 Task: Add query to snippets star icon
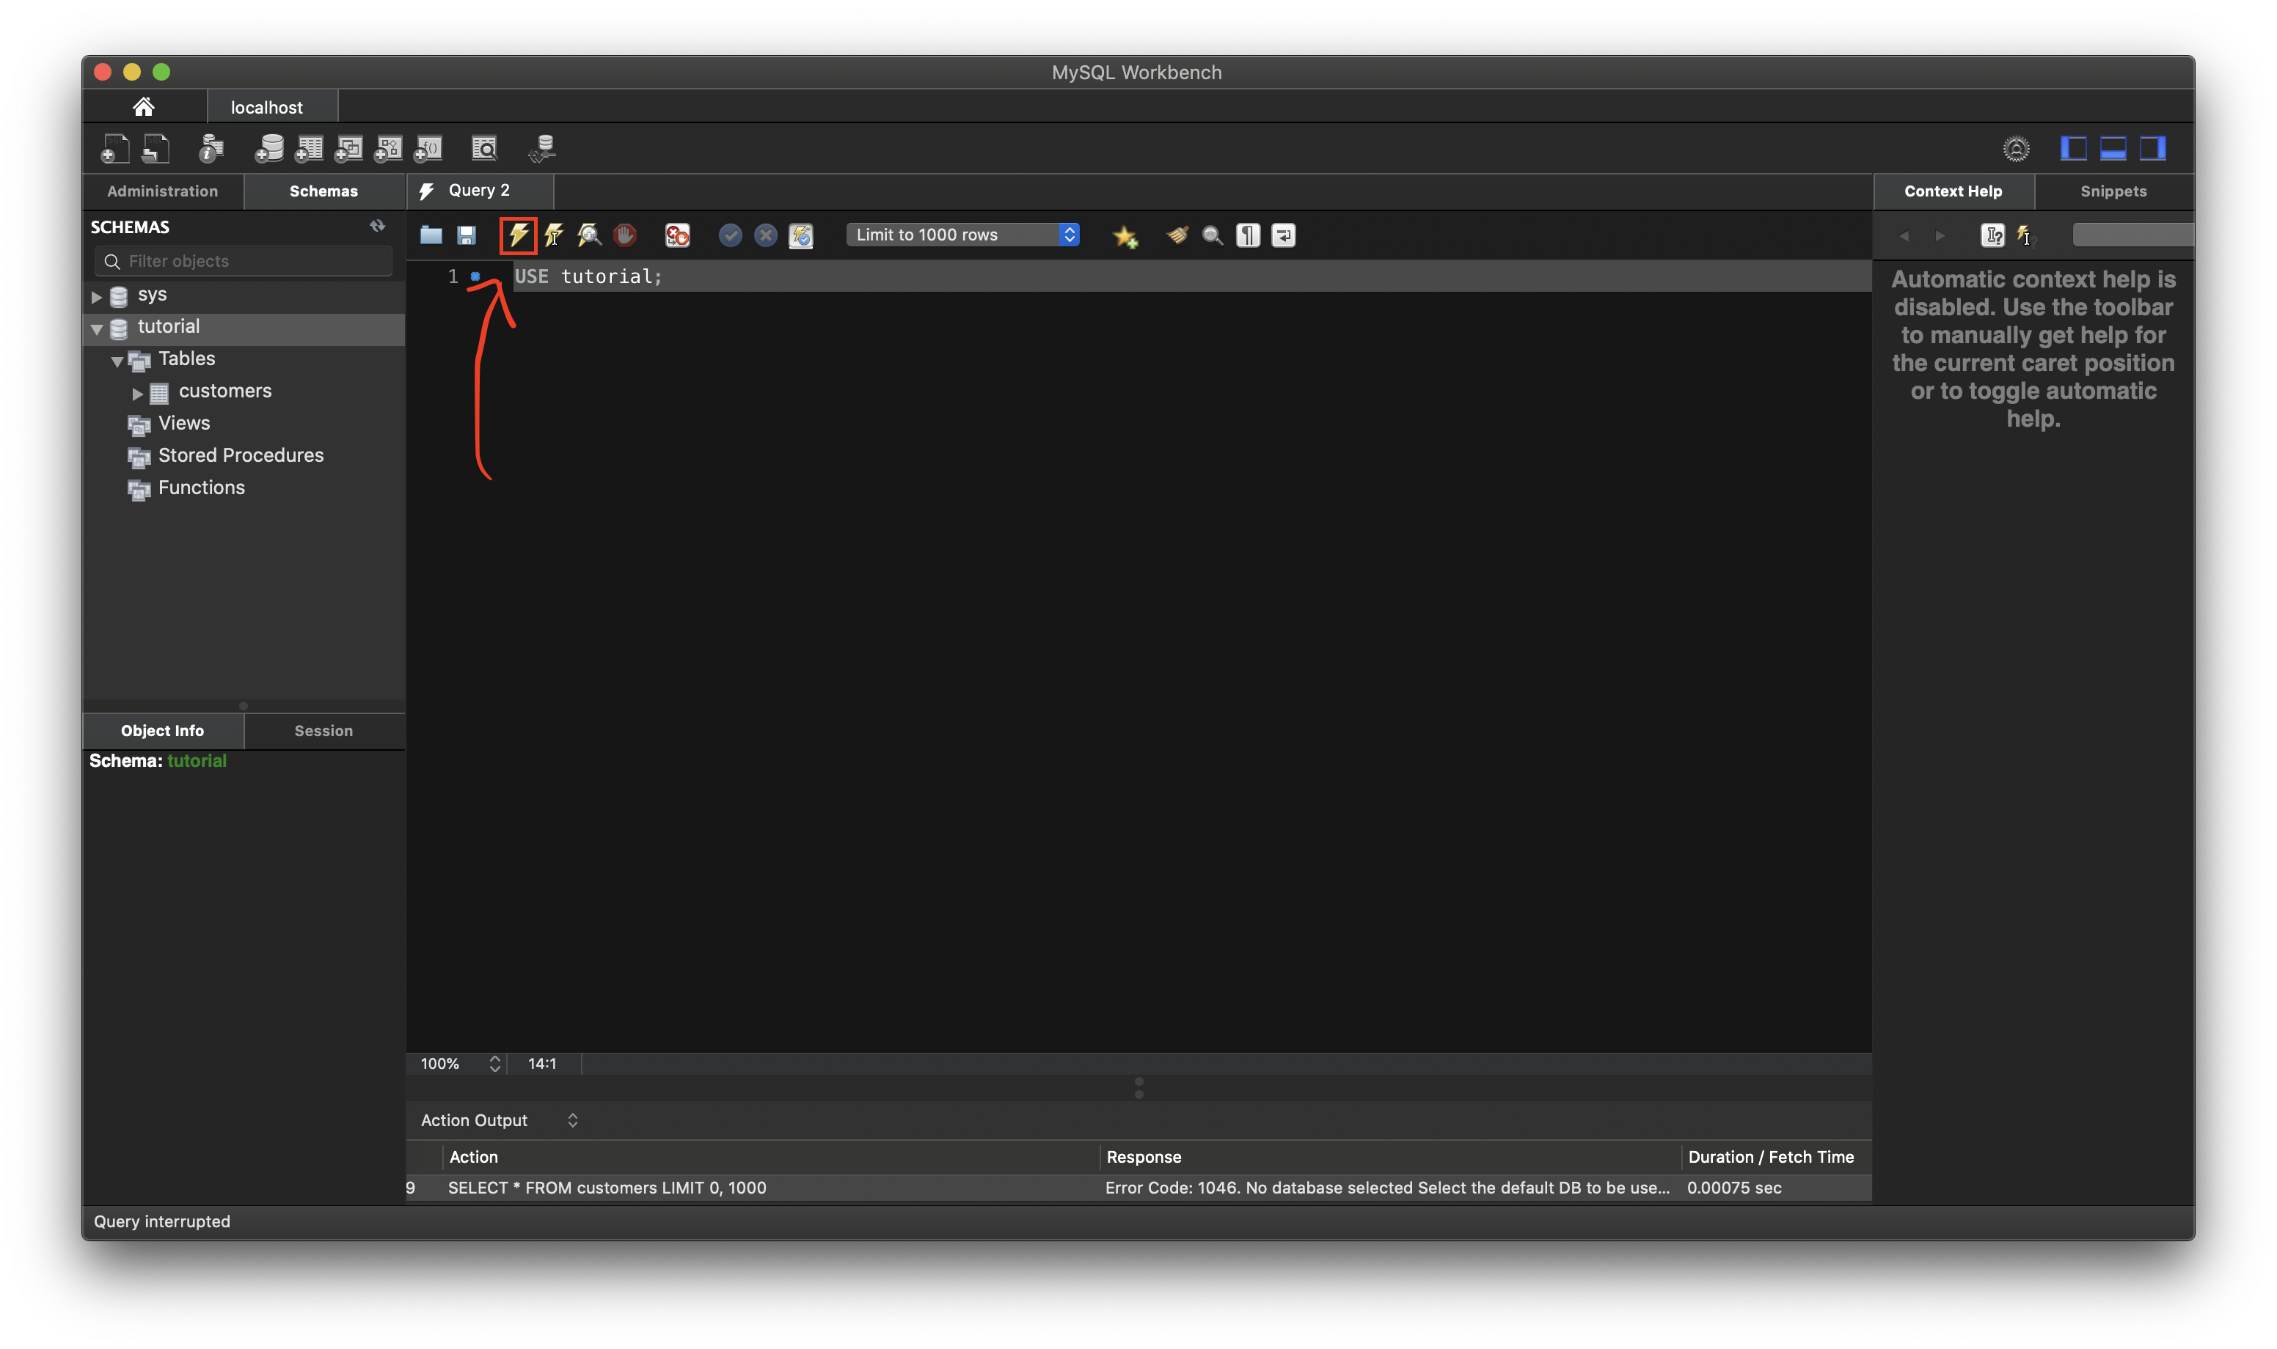click(1125, 236)
